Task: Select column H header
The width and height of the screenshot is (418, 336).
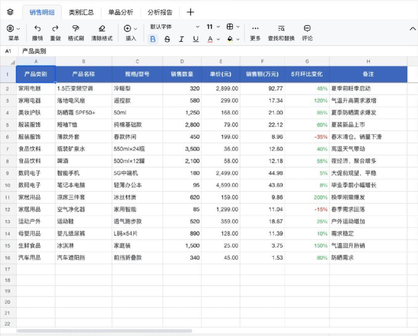Action: point(368,61)
